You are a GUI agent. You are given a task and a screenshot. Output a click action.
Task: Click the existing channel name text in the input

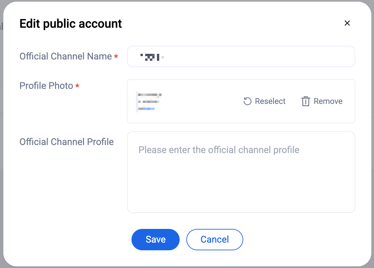pos(151,57)
